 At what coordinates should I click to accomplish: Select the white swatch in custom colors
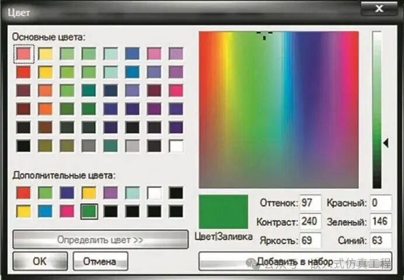tap(154, 193)
